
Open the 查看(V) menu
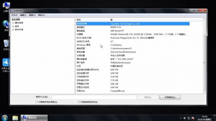click(32, 15)
